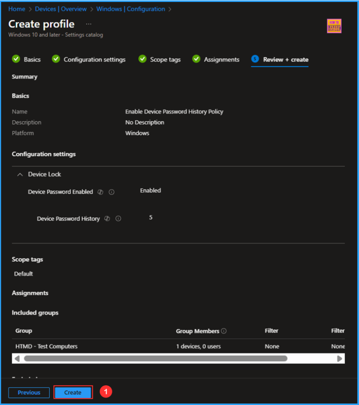Click '1 devices, 0 users' cell
The width and height of the screenshot is (359, 405).
pos(199,346)
